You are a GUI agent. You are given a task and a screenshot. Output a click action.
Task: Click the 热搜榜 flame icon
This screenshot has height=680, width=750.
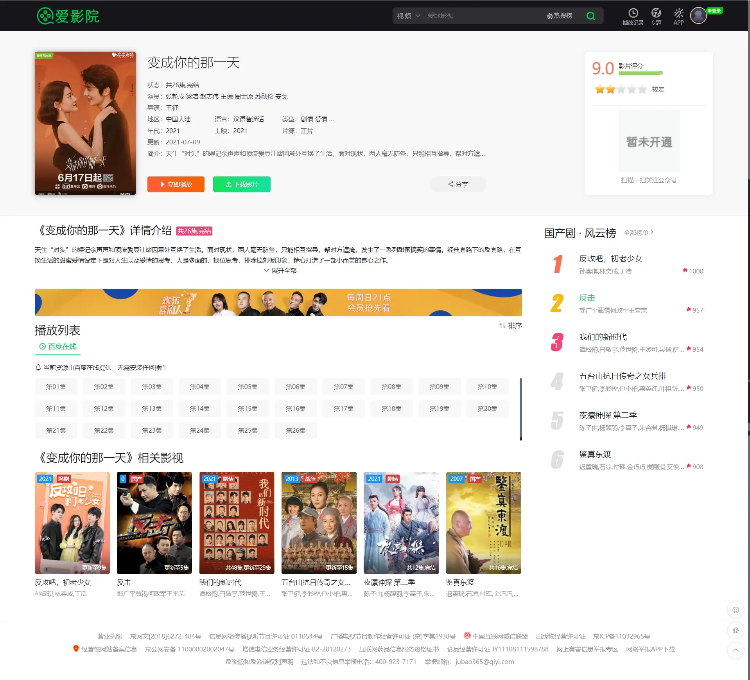(x=550, y=16)
